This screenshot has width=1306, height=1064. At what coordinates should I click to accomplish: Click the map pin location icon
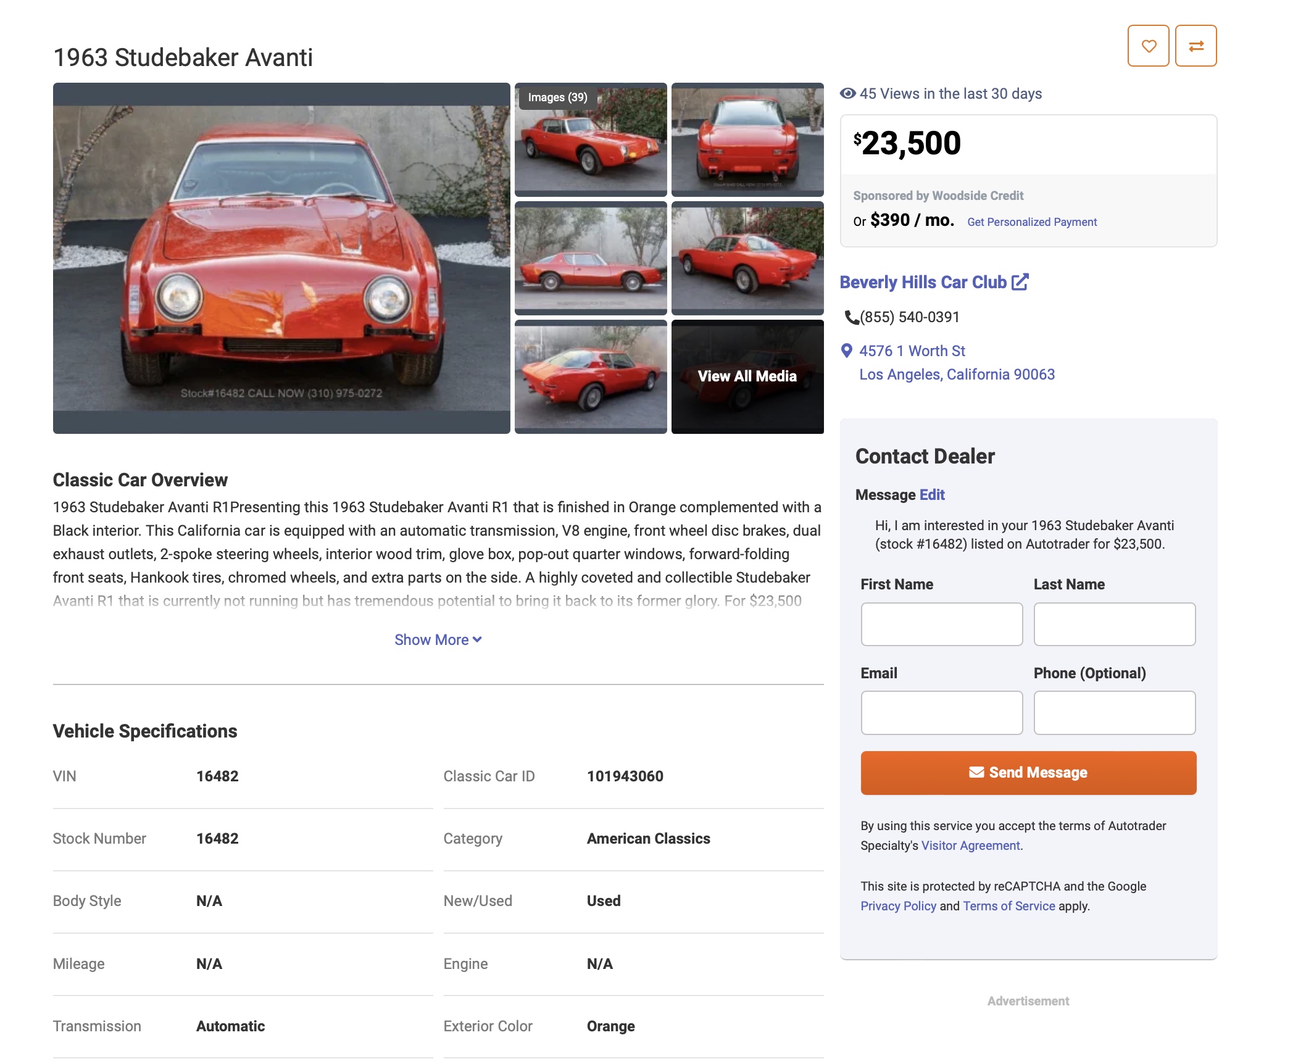[847, 351]
